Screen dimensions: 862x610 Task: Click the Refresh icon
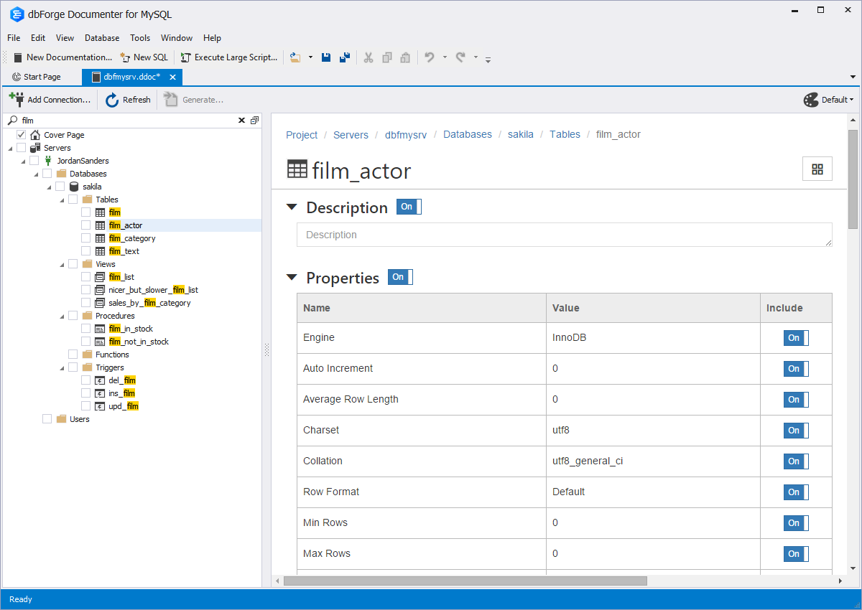[112, 100]
